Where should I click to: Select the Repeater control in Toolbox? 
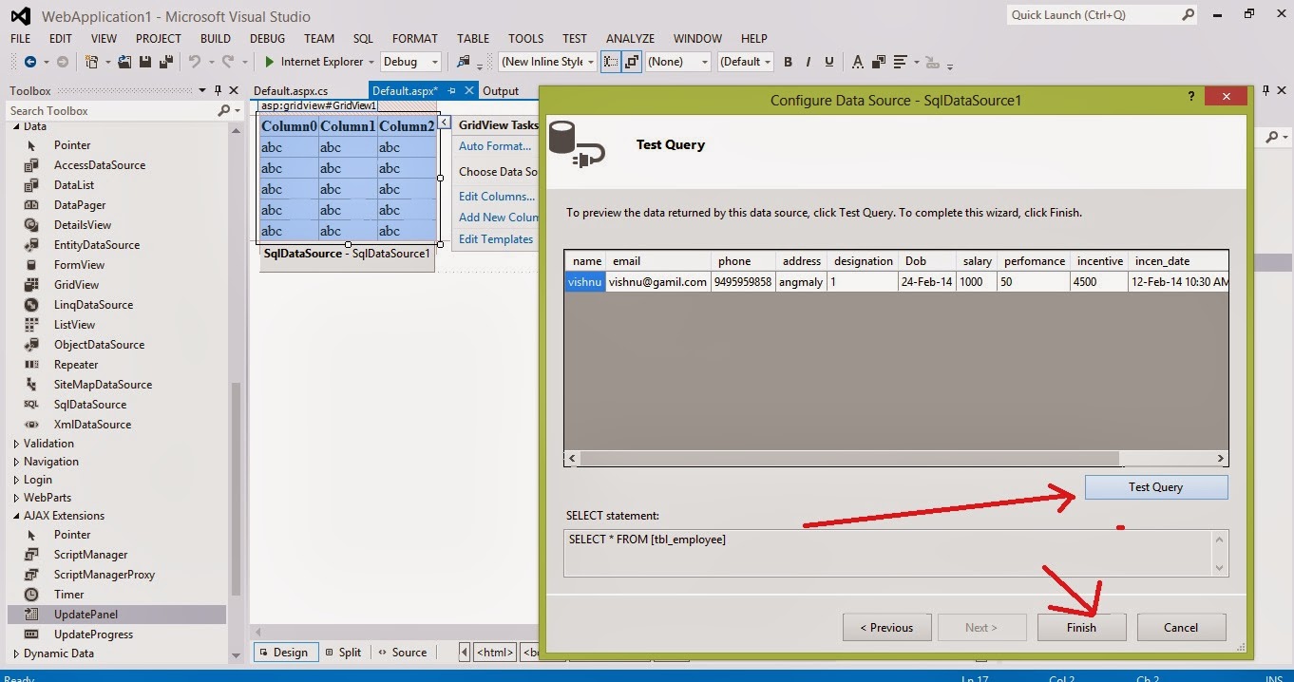pyautogui.click(x=76, y=365)
